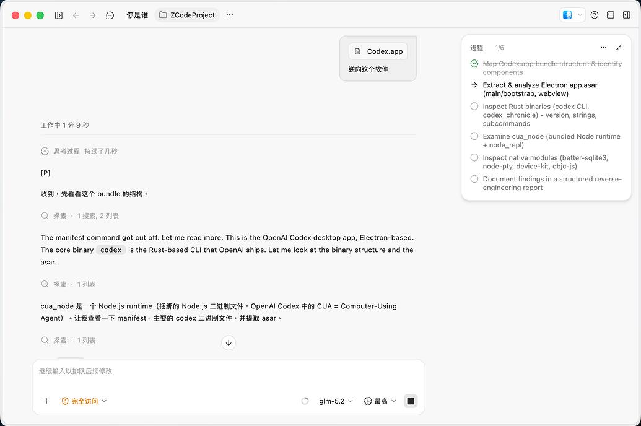Expand the 探索 entry under the asar paragraph

pos(68,284)
